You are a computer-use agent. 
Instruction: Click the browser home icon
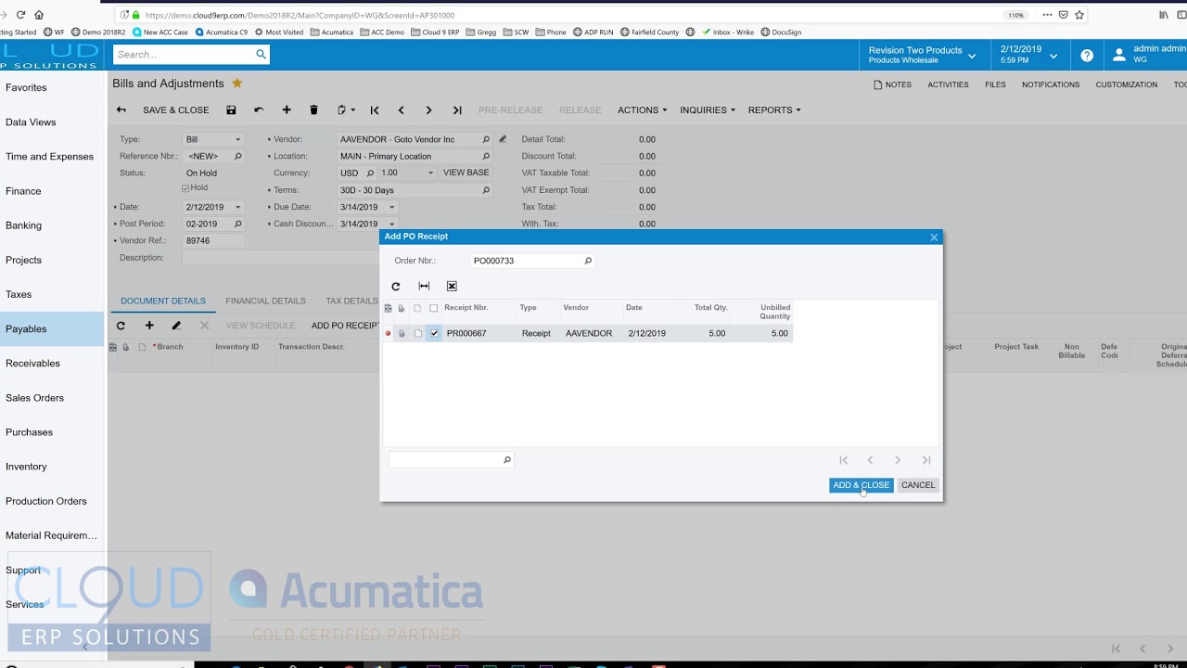[39, 15]
